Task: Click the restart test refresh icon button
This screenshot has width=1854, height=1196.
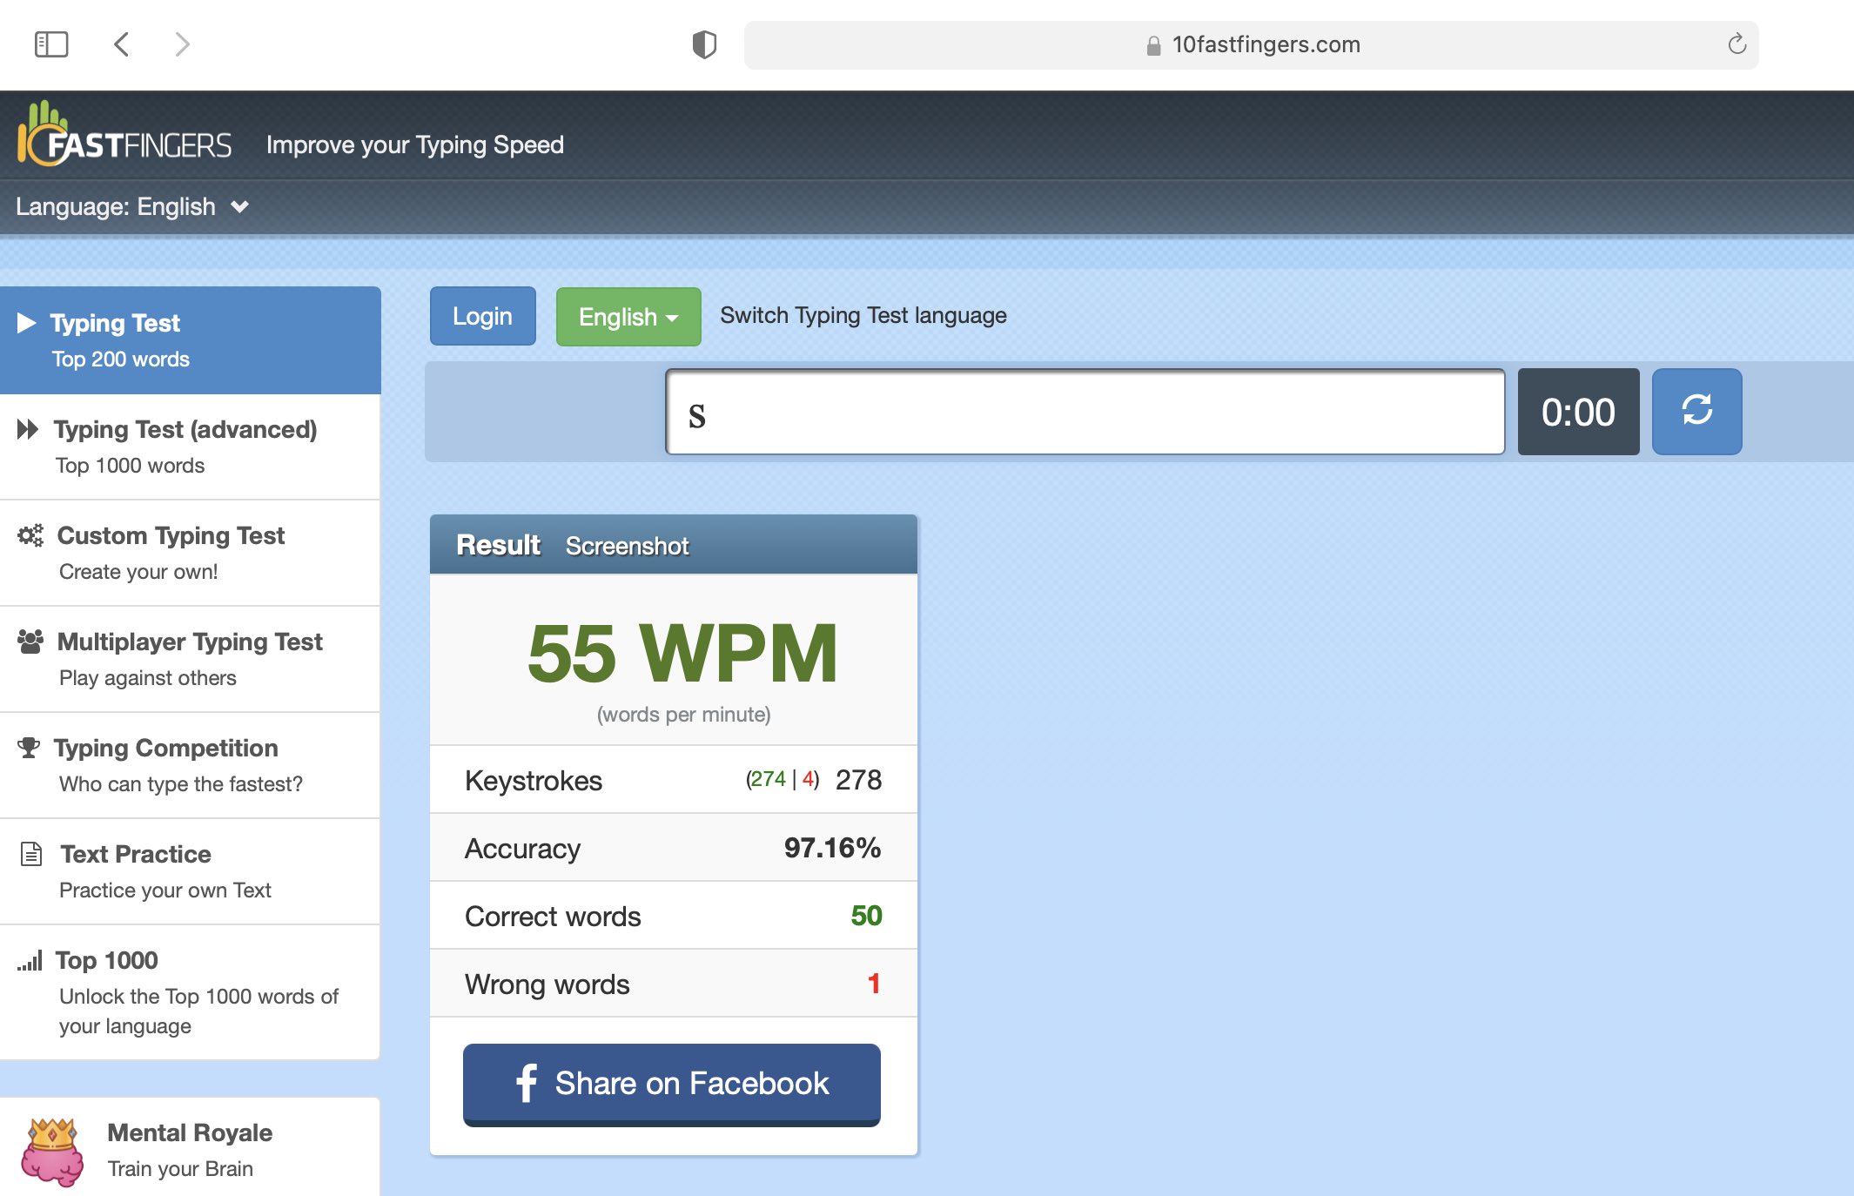Action: 1696,411
